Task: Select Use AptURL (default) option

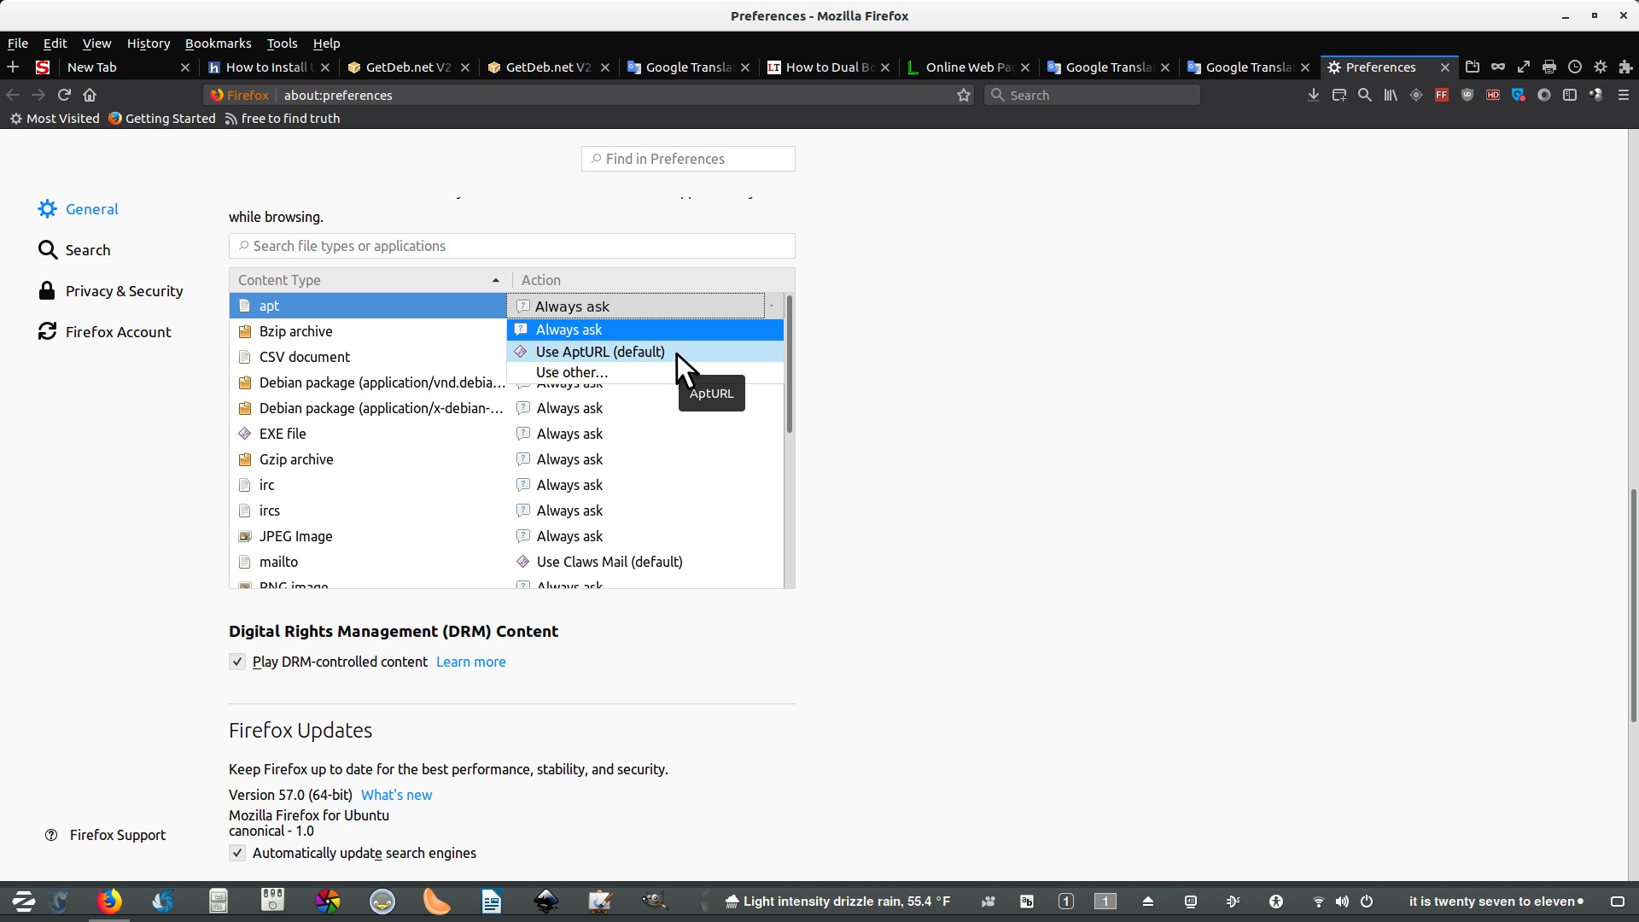Action: point(600,352)
